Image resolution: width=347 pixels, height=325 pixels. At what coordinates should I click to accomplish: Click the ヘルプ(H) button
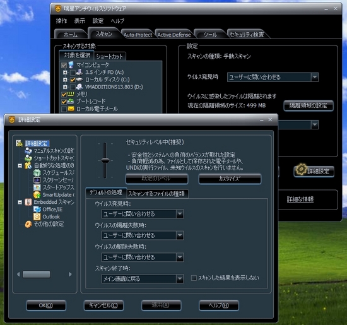[219, 305]
